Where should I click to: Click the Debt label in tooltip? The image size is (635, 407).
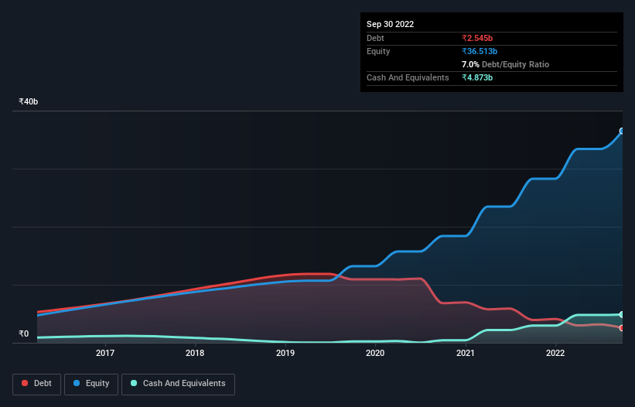[x=375, y=38]
